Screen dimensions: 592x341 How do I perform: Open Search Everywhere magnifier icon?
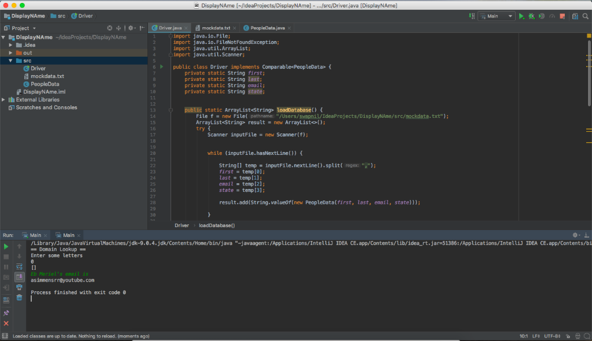pos(585,16)
